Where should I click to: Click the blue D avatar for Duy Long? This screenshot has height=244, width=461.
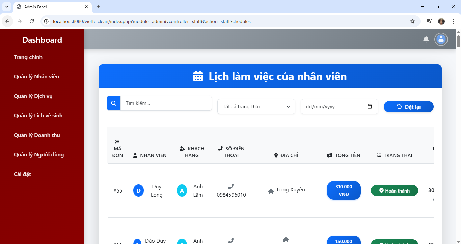tap(138, 190)
